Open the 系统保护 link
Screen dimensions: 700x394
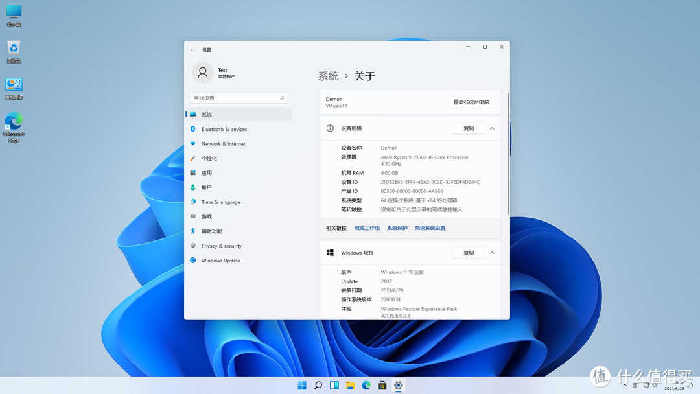pos(397,228)
